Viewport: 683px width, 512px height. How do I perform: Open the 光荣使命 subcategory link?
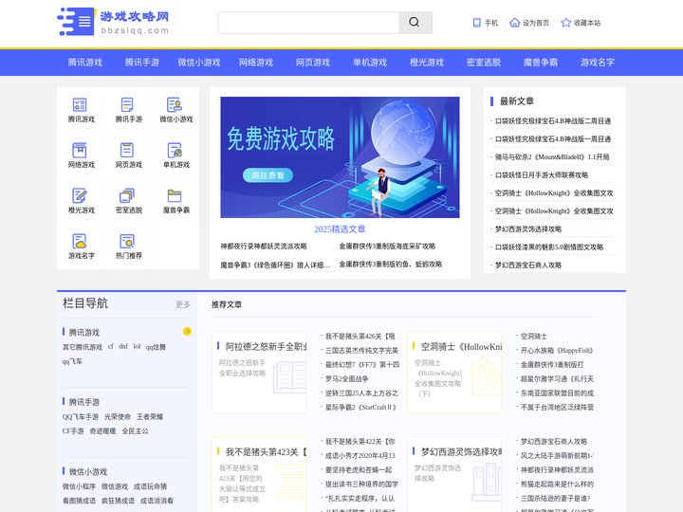[x=118, y=416]
